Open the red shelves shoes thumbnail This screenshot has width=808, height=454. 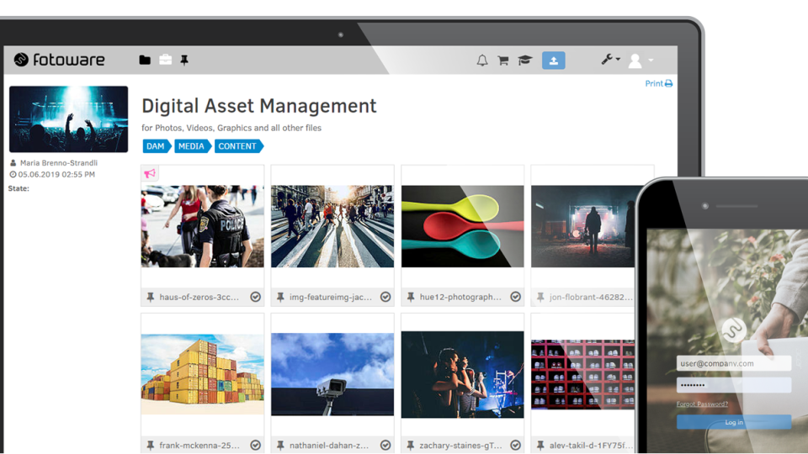tap(583, 374)
